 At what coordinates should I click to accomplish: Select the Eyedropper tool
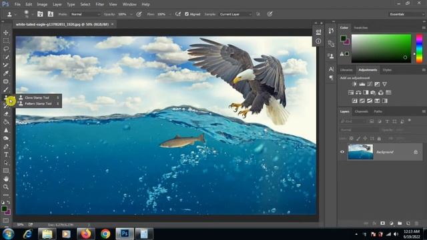[x=6, y=73]
